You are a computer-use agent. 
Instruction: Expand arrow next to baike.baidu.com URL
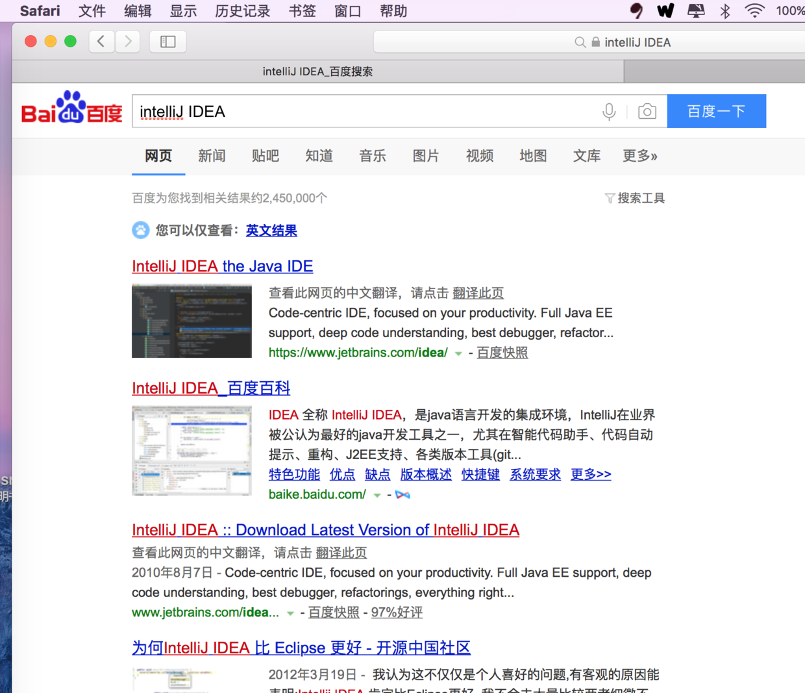click(377, 496)
